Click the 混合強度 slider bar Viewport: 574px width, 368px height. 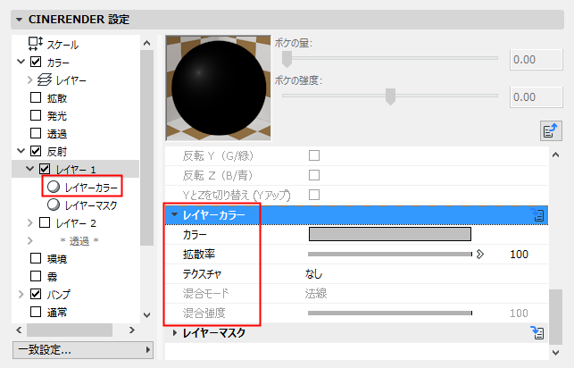tap(390, 314)
